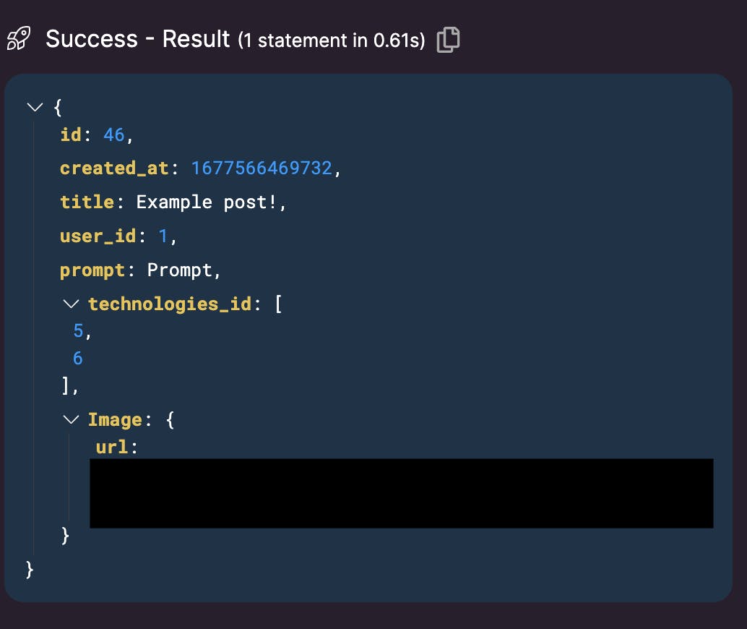Click the redacted url value block
747x629 pixels.
[x=401, y=493]
